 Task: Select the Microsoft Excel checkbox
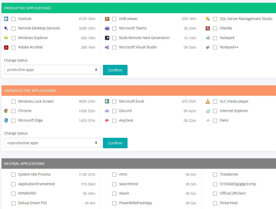114,102
